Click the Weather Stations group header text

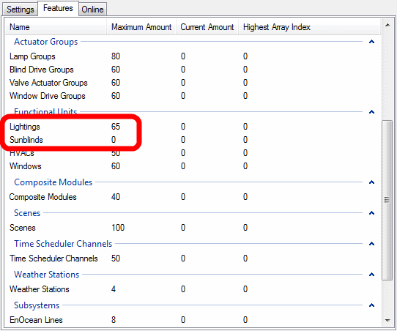tap(47, 275)
